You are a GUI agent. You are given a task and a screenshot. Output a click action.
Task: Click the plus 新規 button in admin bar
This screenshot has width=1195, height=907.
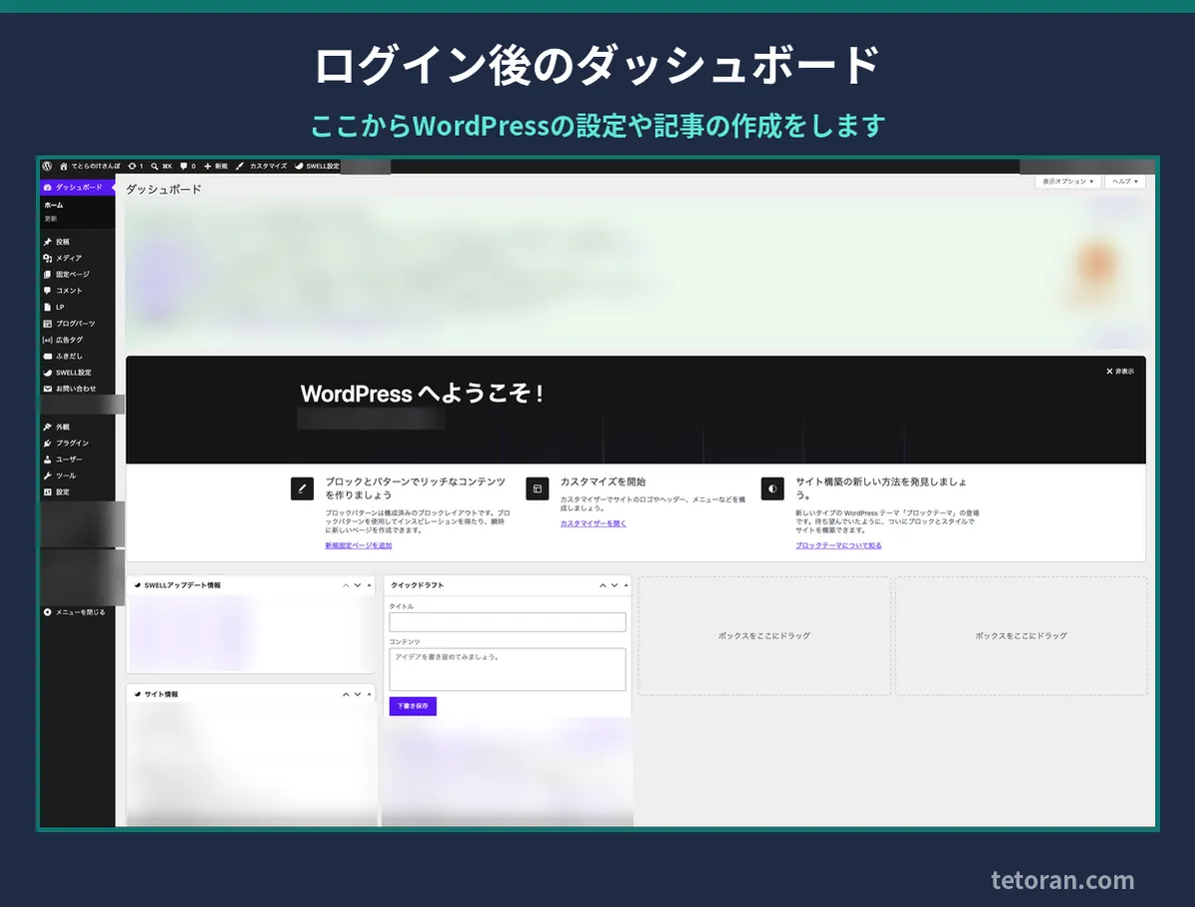coord(216,166)
